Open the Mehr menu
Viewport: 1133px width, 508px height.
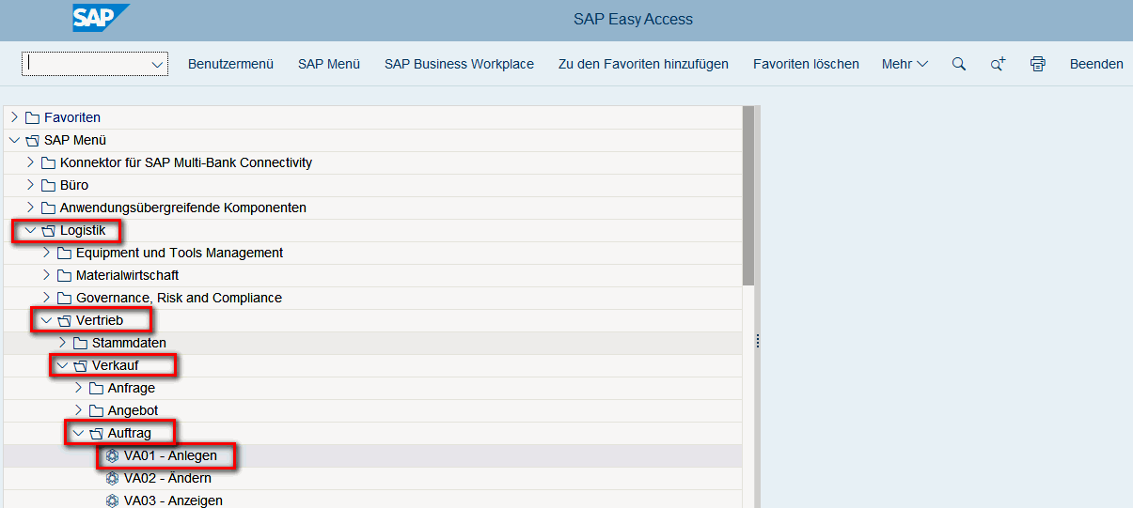tap(905, 64)
